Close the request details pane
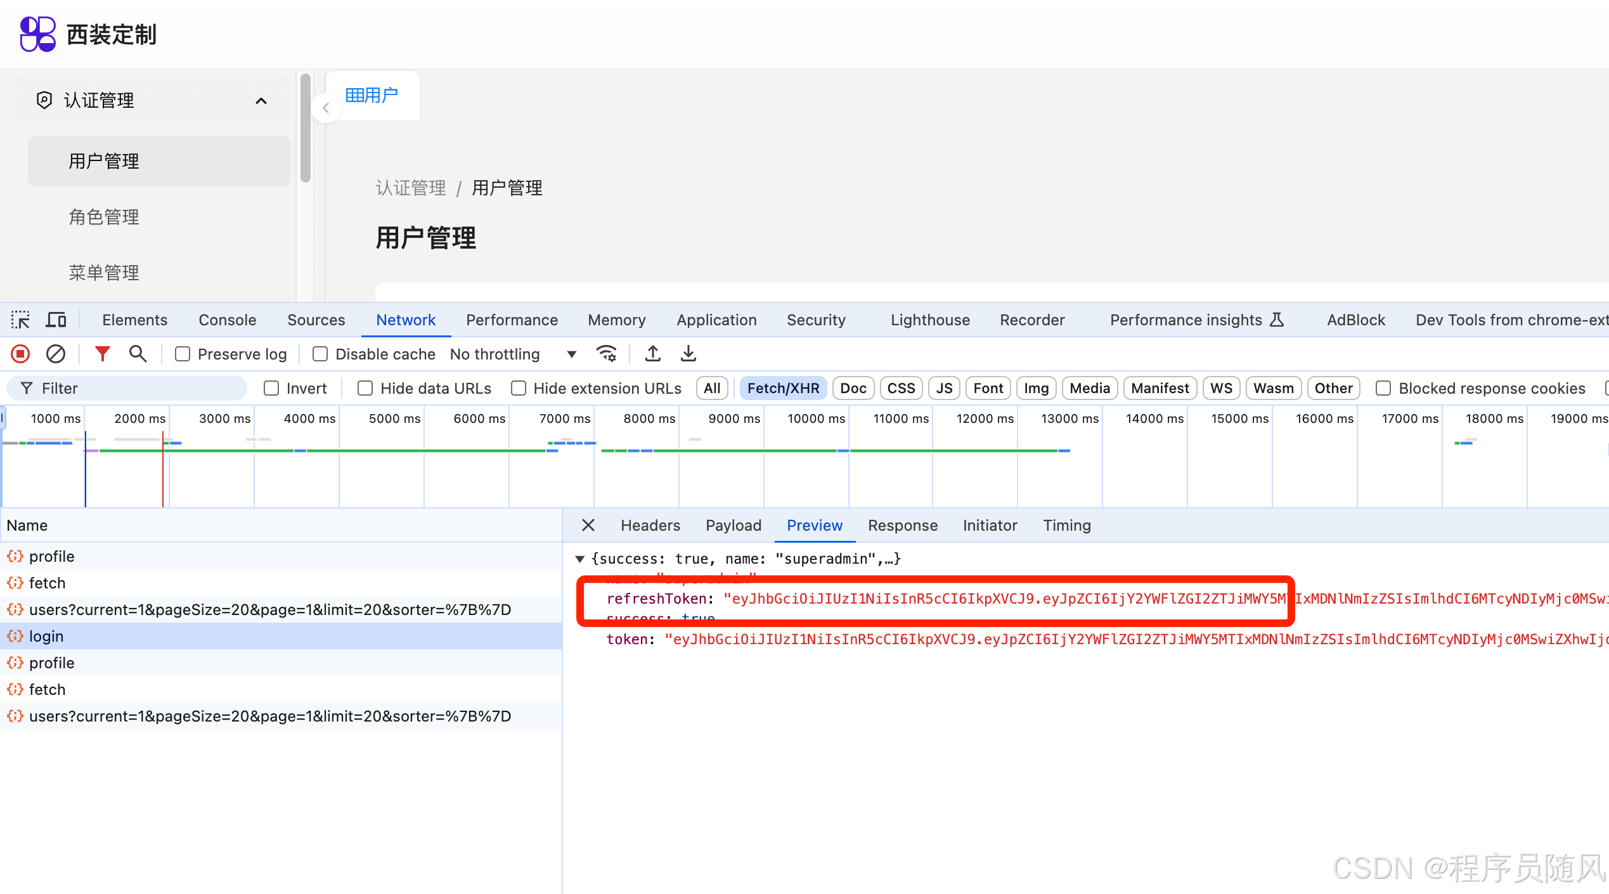 588,525
